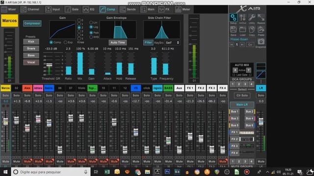Select Bus 1 sends layer

tap(235, 111)
